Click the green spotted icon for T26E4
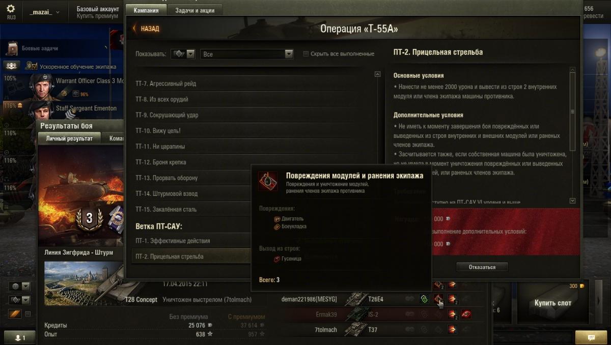 coord(424,299)
